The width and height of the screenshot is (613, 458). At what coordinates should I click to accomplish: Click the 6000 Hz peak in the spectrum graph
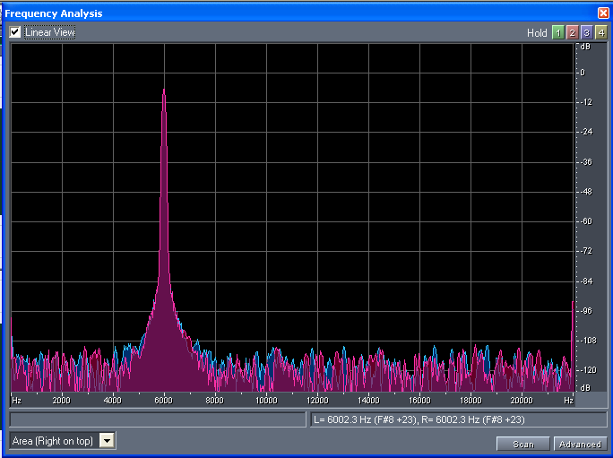click(164, 91)
